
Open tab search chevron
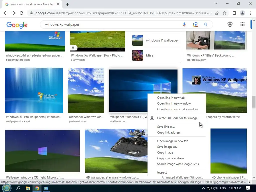coord(216,3)
